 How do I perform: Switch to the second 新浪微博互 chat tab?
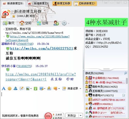pyautogui.click(x=39, y=4)
